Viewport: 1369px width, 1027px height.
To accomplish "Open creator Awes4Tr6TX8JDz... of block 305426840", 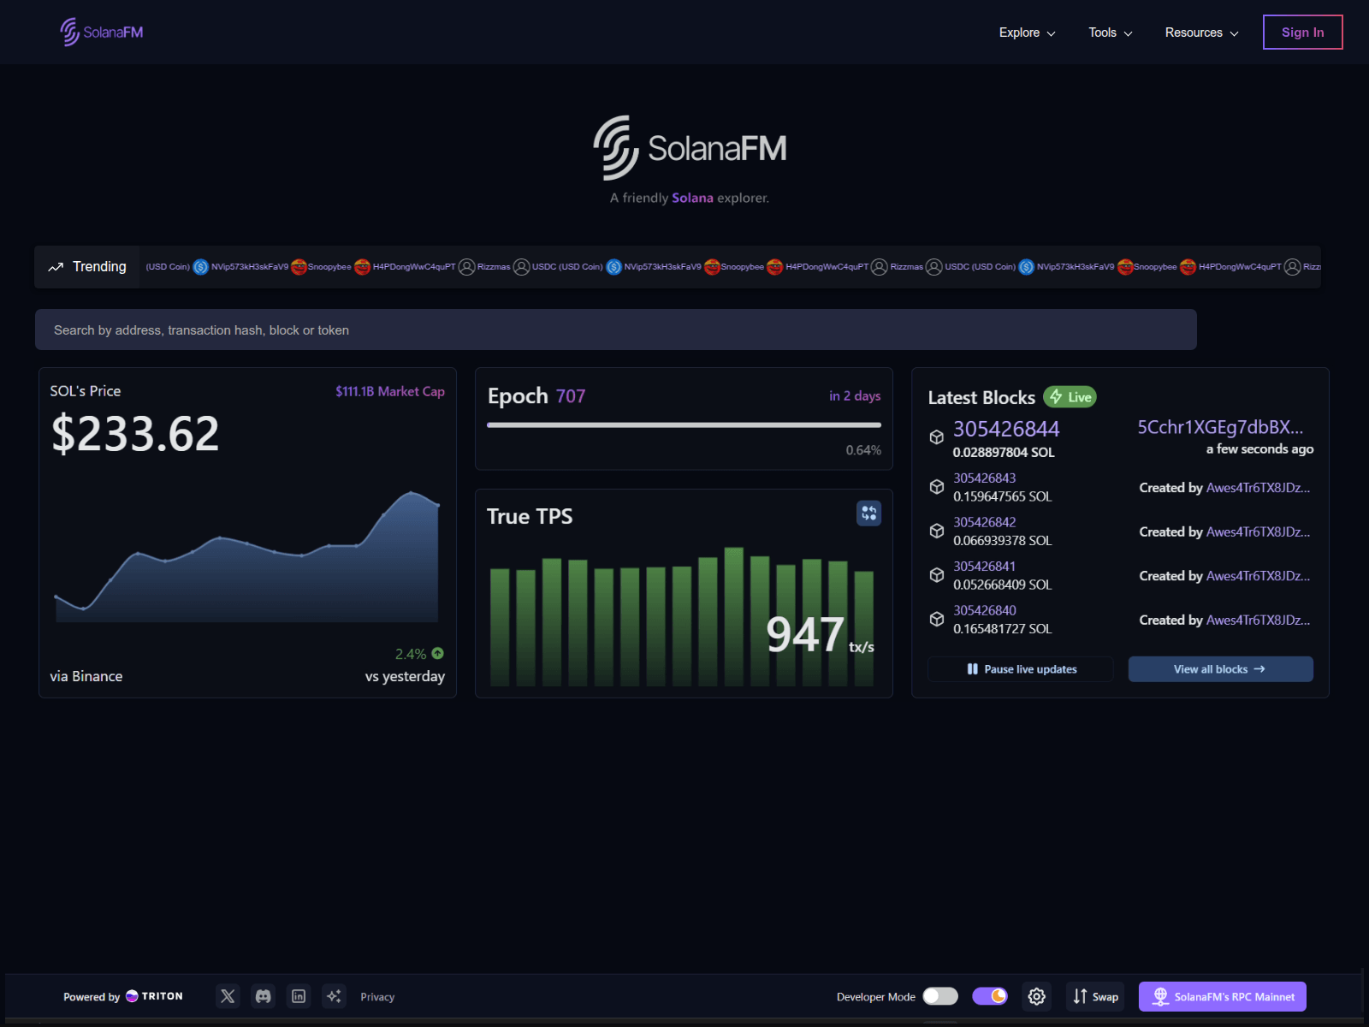I will [x=1258, y=620].
